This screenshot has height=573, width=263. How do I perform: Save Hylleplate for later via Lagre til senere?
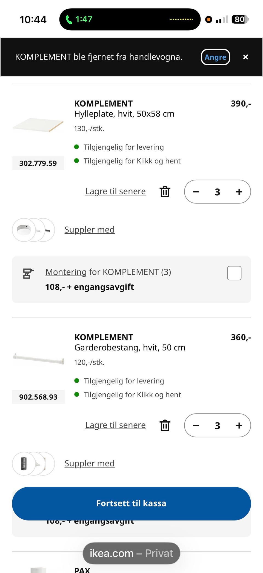115,191
